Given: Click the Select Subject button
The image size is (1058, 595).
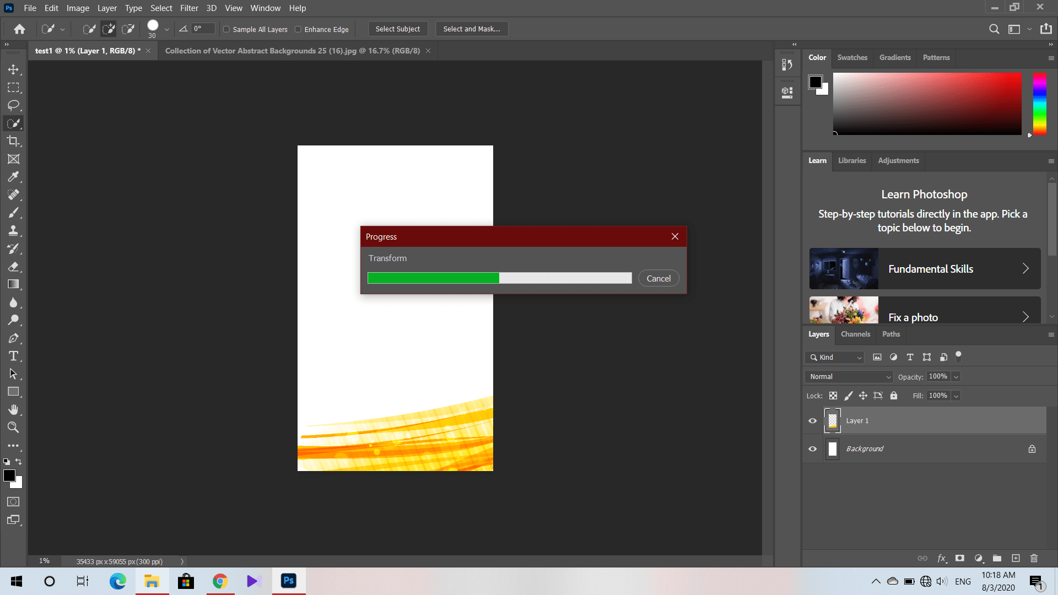Looking at the screenshot, I should point(397,29).
